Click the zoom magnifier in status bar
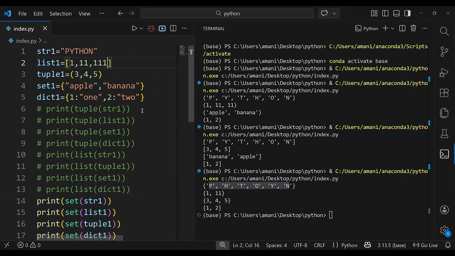 click(x=223, y=245)
